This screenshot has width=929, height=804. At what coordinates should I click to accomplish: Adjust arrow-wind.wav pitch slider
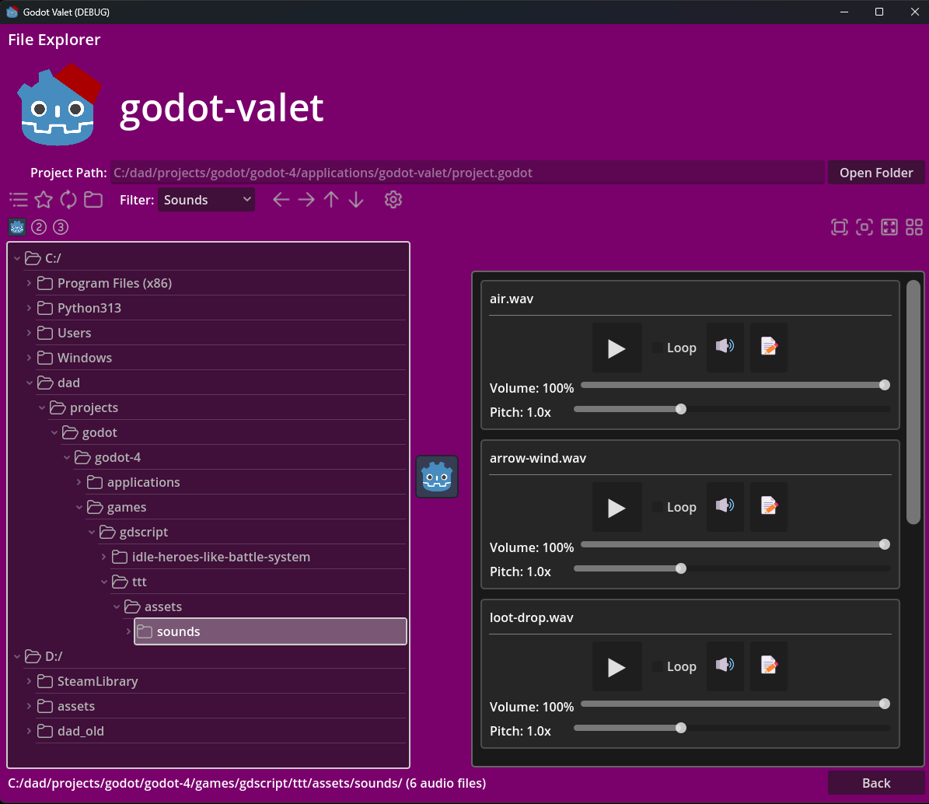click(x=732, y=568)
